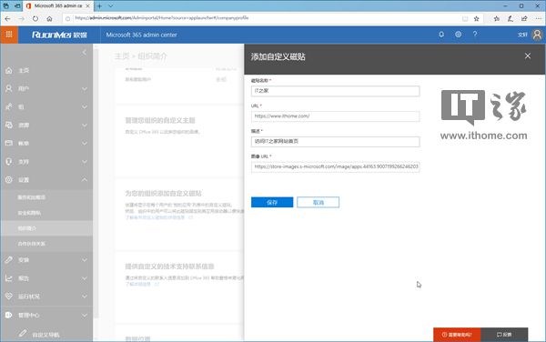Add page to favorites star
This screenshot has height=342, width=546.
click(x=477, y=18)
